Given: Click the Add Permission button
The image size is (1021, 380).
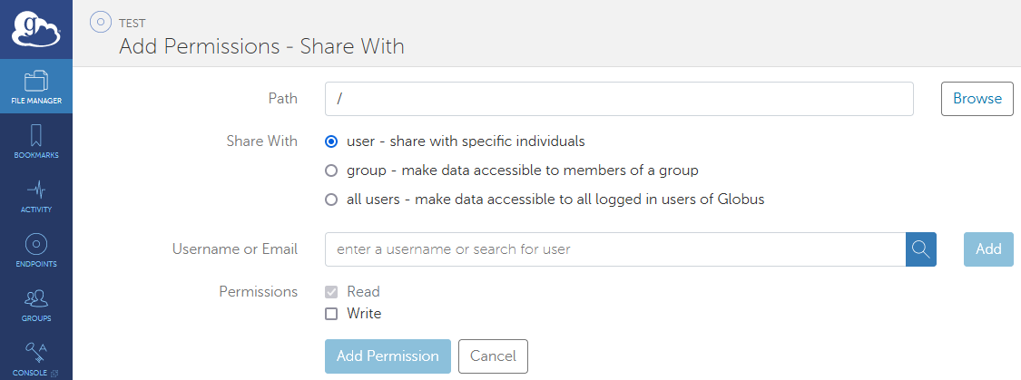Looking at the screenshot, I should (388, 356).
